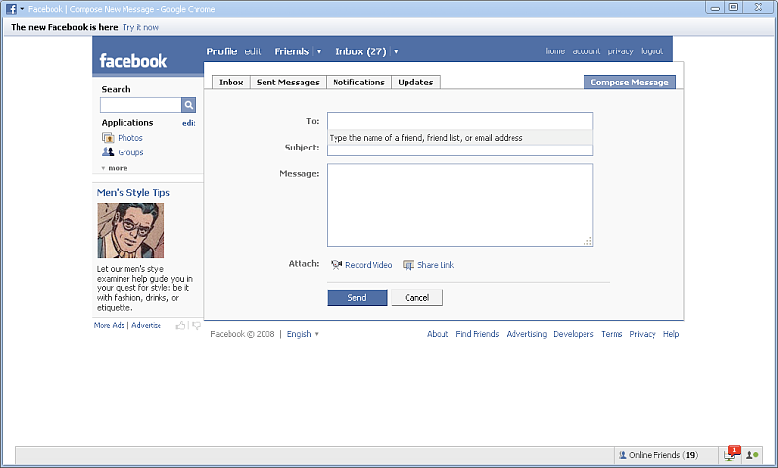
Task: Open the Men's Style Tips ad title
Action: pos(133,192)
